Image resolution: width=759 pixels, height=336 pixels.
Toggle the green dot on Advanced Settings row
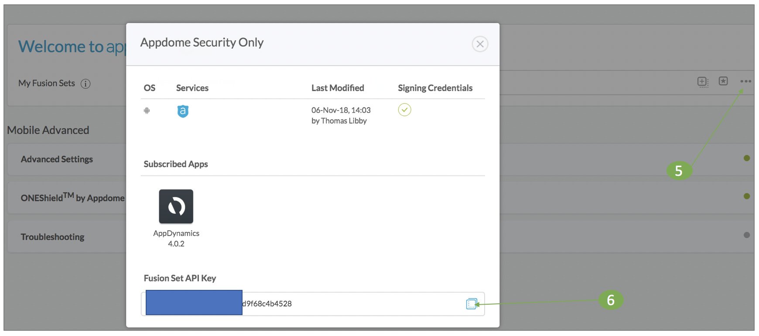[747, 158]
